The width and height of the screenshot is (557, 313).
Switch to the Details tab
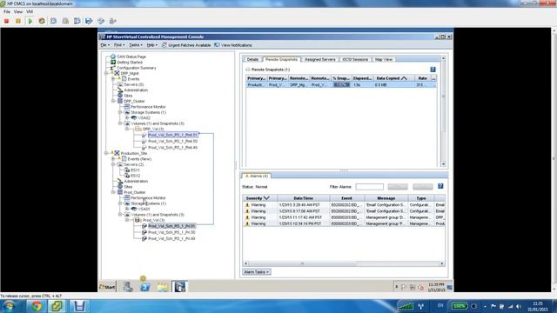pyautogui.click(x=252, y=59)
